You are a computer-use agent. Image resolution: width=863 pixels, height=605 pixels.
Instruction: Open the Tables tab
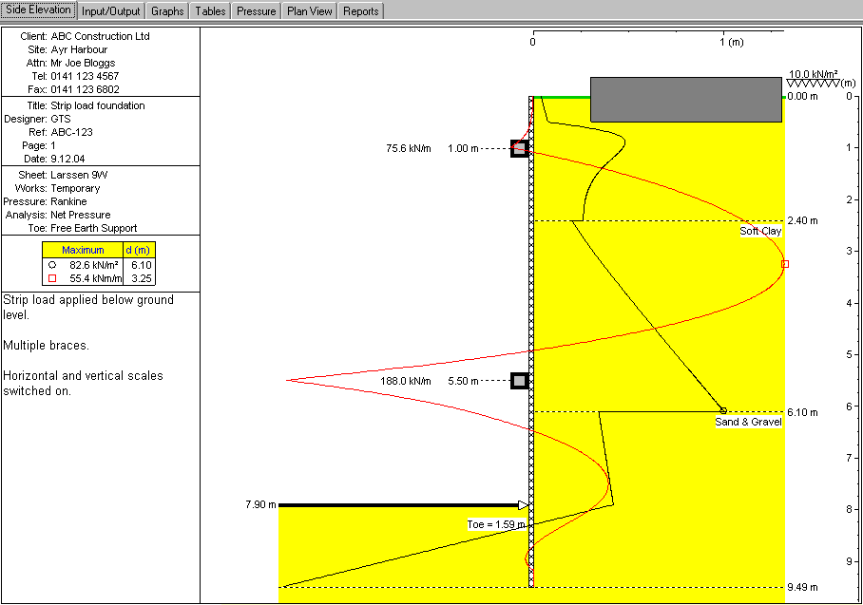[x=210, y=11]
